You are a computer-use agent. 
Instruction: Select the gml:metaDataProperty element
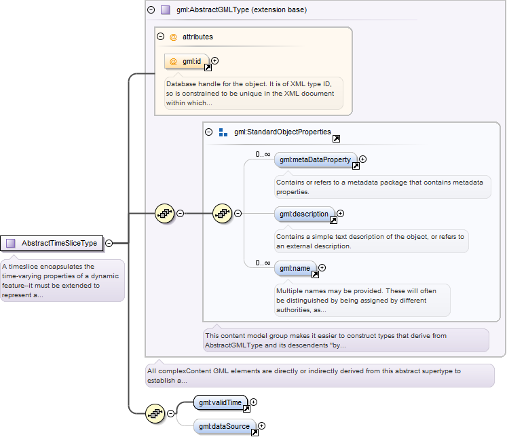(x=316, y=159)
